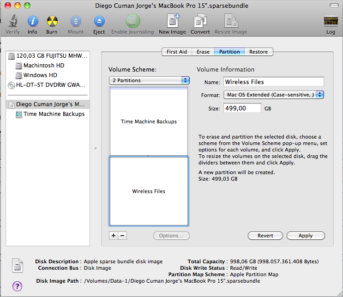Click the yellow minimize window button
Viewport: 343px width, 297px height.
(18, 6)
